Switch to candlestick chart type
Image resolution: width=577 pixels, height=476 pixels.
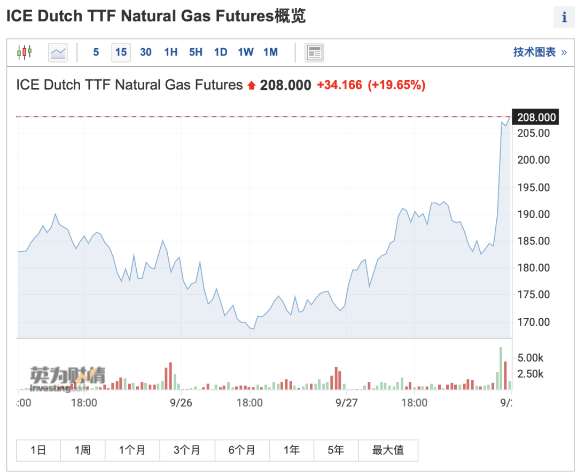(x=25, y=52)
